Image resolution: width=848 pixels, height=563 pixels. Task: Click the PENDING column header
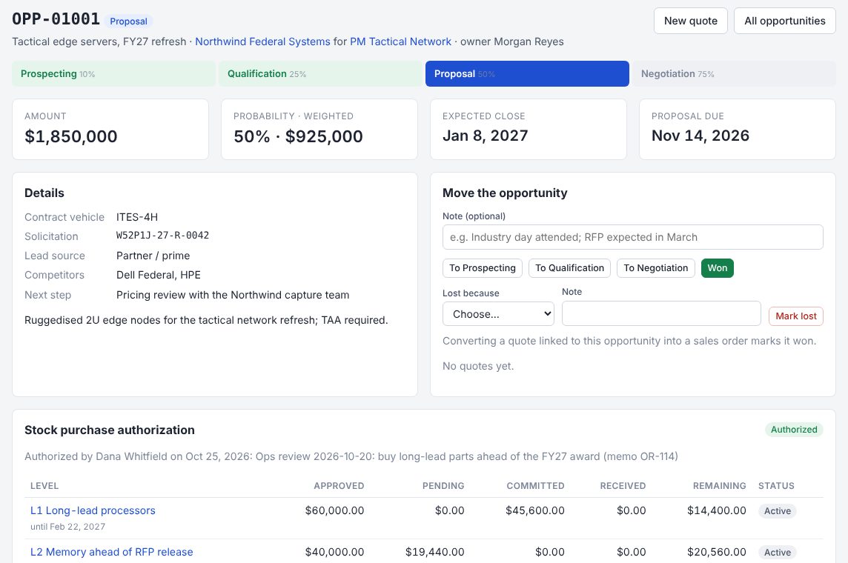coord(443,486)
